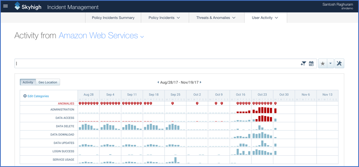This screenshot has width=359, height=167.
Task: Click the Edit Categories link
Action: (38, 96)
